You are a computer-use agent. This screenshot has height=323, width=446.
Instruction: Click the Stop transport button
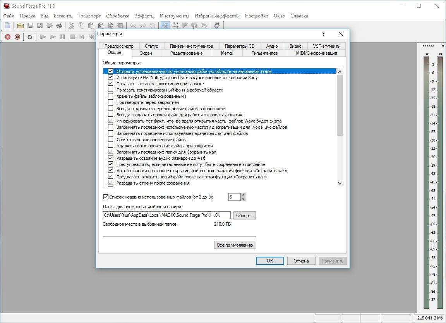pos(72,37)
